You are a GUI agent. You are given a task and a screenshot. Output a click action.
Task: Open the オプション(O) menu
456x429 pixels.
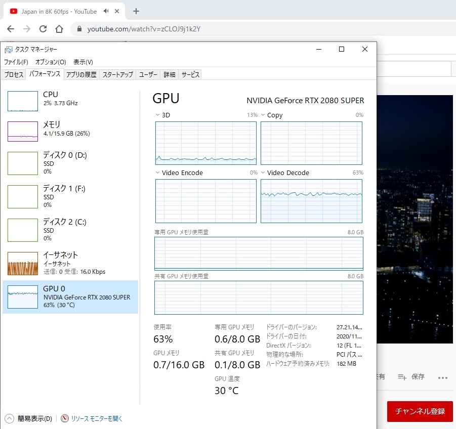(51, 62)
